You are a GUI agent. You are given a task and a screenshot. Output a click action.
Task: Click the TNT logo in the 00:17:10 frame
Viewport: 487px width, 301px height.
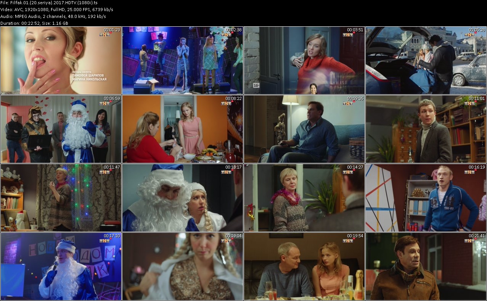[104, 241]
